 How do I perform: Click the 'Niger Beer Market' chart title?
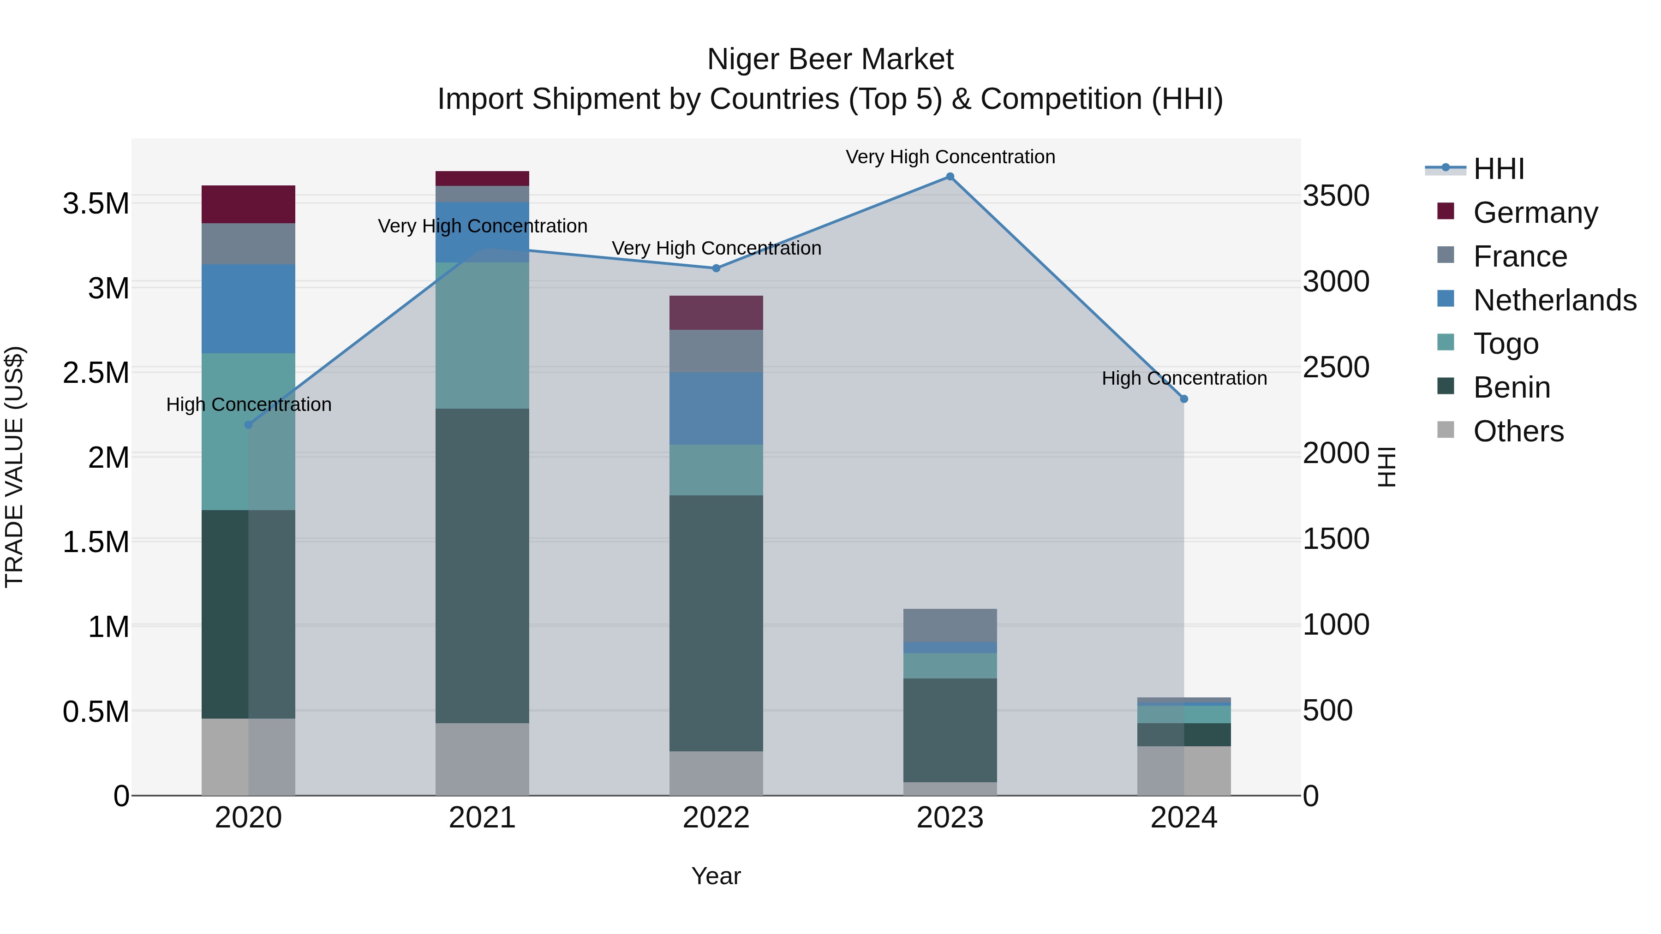coord(830,59)
